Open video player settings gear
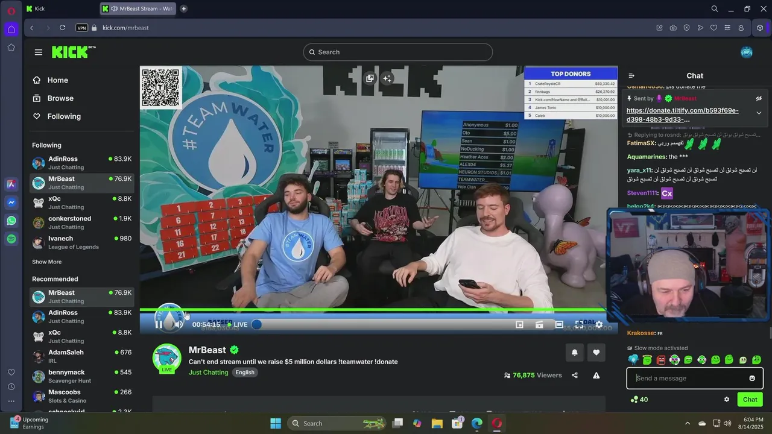The image size is (772, 434). point(599,324)
